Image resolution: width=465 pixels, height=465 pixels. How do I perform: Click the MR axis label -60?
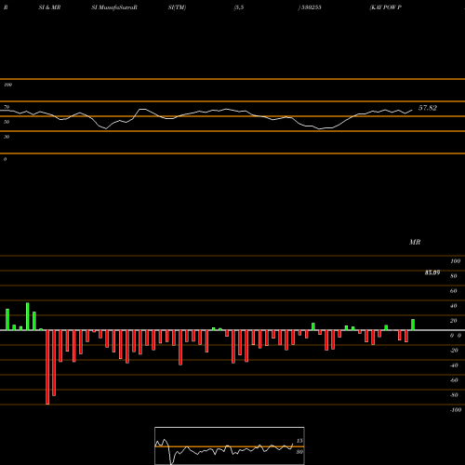(454, 380)
